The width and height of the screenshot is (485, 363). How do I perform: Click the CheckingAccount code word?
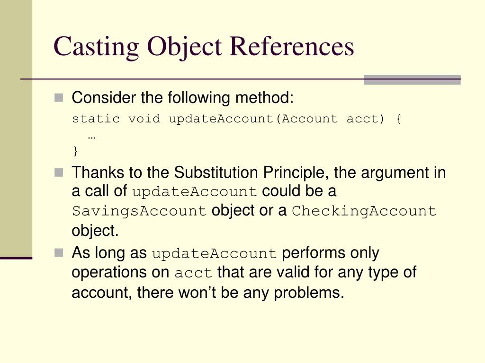[x=364, y=211]
